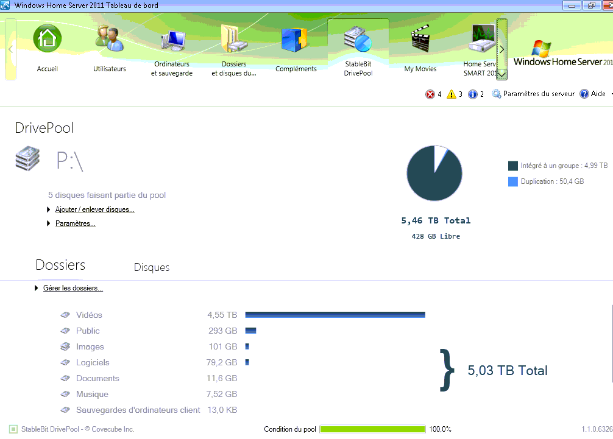The image size is (613, 439).
Task: Click Sauvegardes d'ordinateurs client drive icon
Action: [x=65, y=410]
